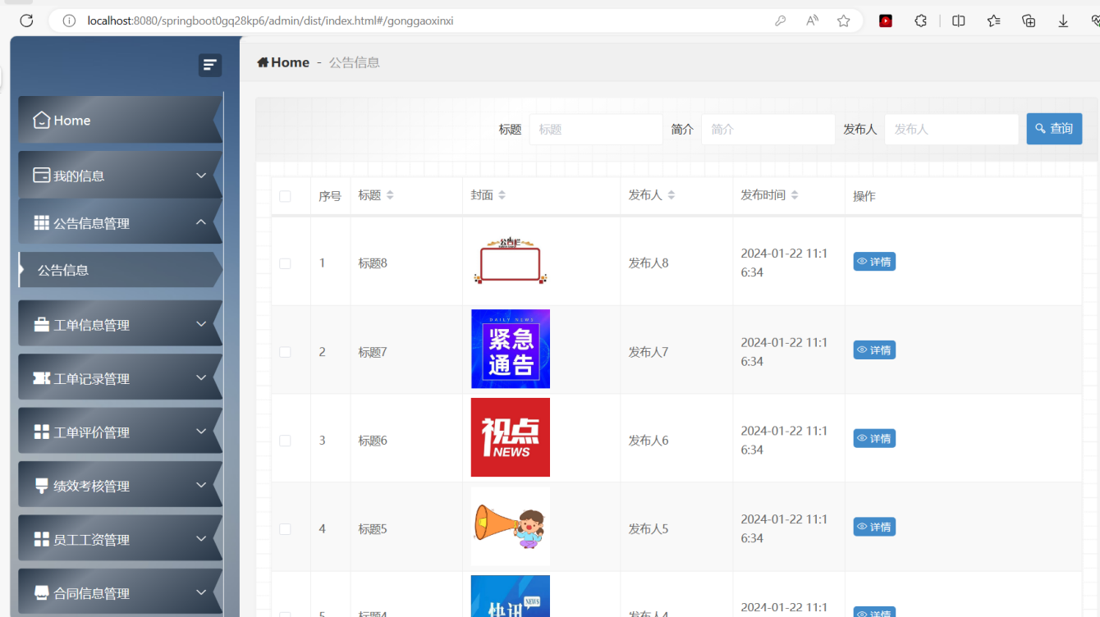1100x617 pixels.
Task: Open favorites list icon
Action: [993, 21]
